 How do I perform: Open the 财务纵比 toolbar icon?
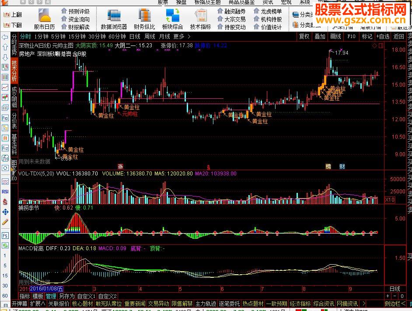(144, 19)
